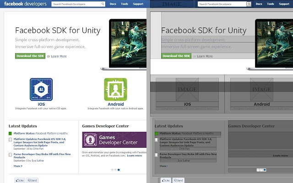Click the white box beside Platform Updates in the wireframe
293x183 pixels.
(x=156, y=140)
